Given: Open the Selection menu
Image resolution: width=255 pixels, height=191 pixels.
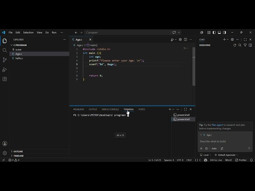Looking at the screenshot, I should click(28, 33).
